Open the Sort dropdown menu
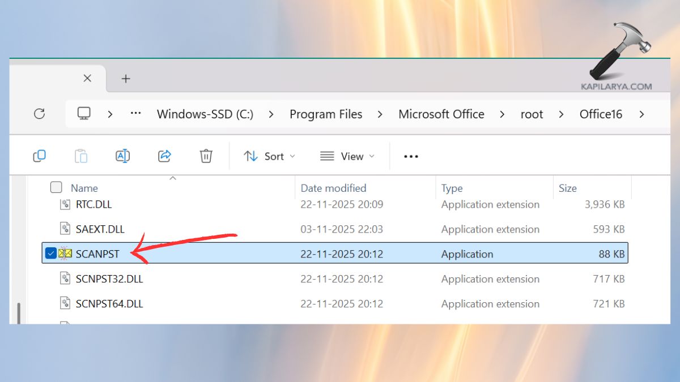The image size is (680, 382). click(x=269, y=156)
